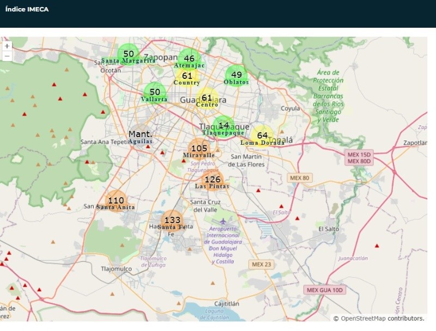The height and width of the screenshot is (331, 436).
Task: Select the Miravalle station marker showing 105
Action: click(x=199, y=149)
